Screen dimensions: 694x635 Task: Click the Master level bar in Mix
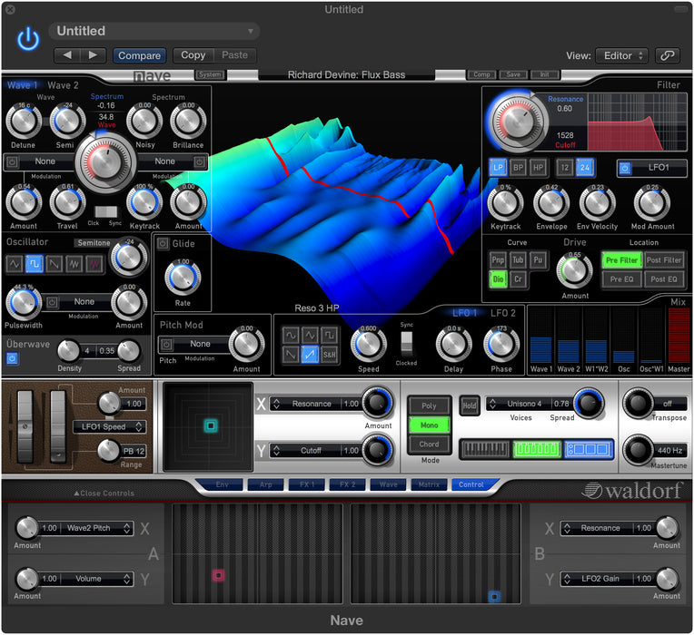[x=679, y=336]
